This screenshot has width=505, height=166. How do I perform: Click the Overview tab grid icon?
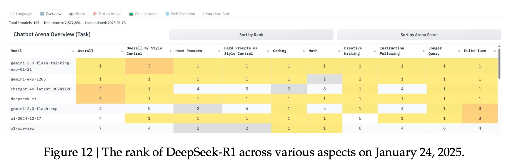42,14
